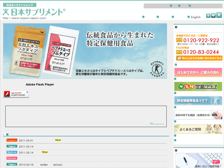Viewport: 224px width, 168px height.
Task: Open the twitter link in the news list
Action: (44, 165)
